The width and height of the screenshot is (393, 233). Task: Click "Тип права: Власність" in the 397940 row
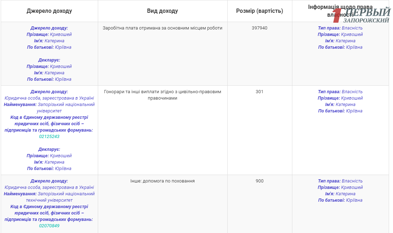coord(340,28)
